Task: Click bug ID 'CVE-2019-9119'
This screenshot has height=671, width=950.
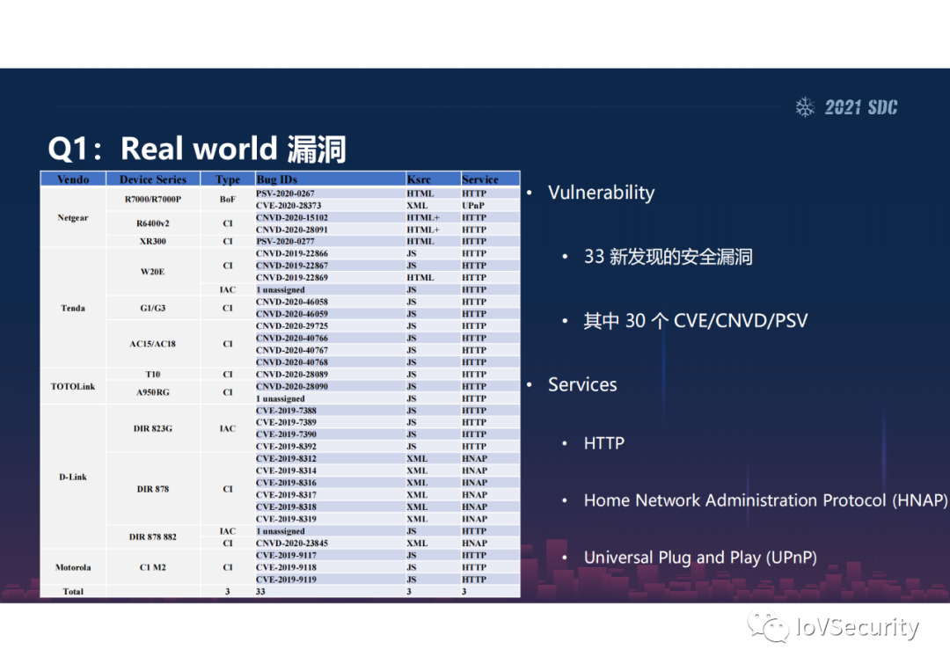Action: [x=286, y=580]
